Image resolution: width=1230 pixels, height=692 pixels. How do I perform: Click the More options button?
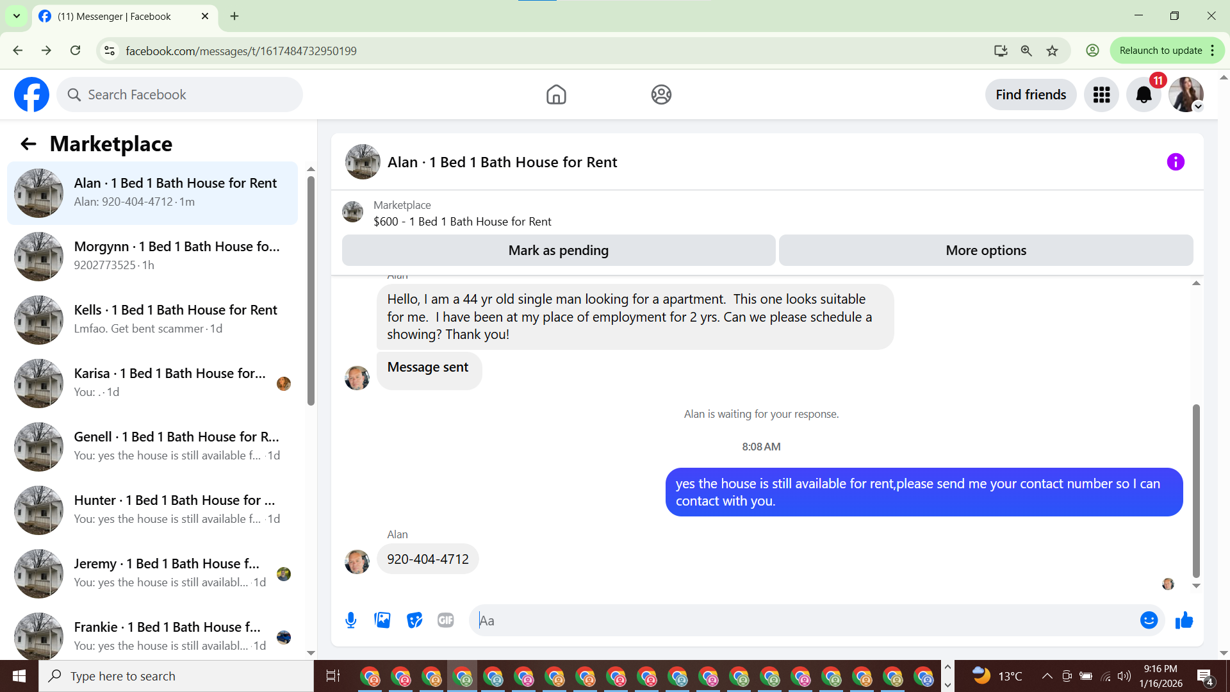[x=985, y=251]
